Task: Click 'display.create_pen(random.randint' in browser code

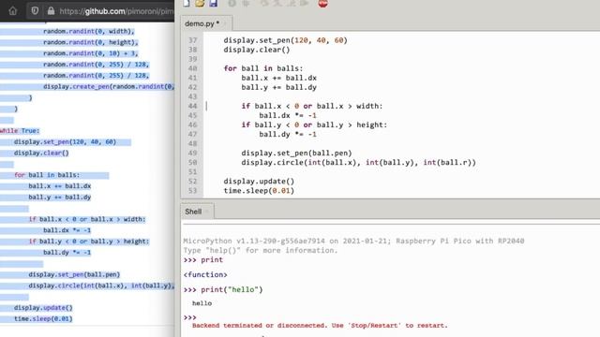Action: click(109, 87)
